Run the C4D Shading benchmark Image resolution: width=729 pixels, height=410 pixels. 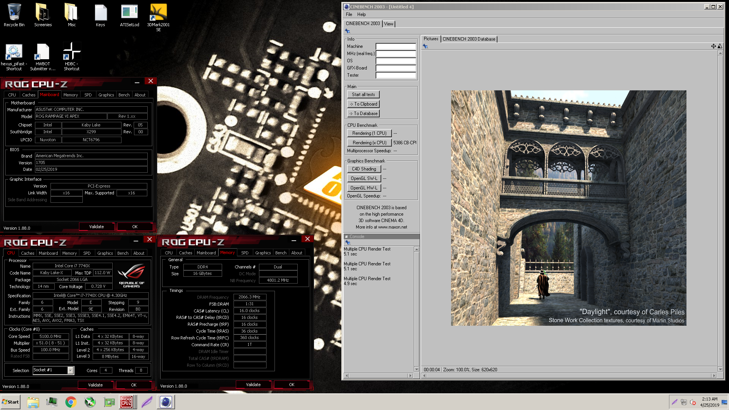pyautogui.click(x=364, y=169)
